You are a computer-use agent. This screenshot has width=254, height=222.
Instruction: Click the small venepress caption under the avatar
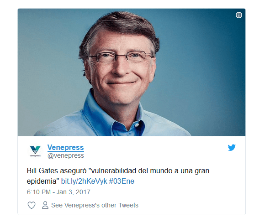pos(35,156)
